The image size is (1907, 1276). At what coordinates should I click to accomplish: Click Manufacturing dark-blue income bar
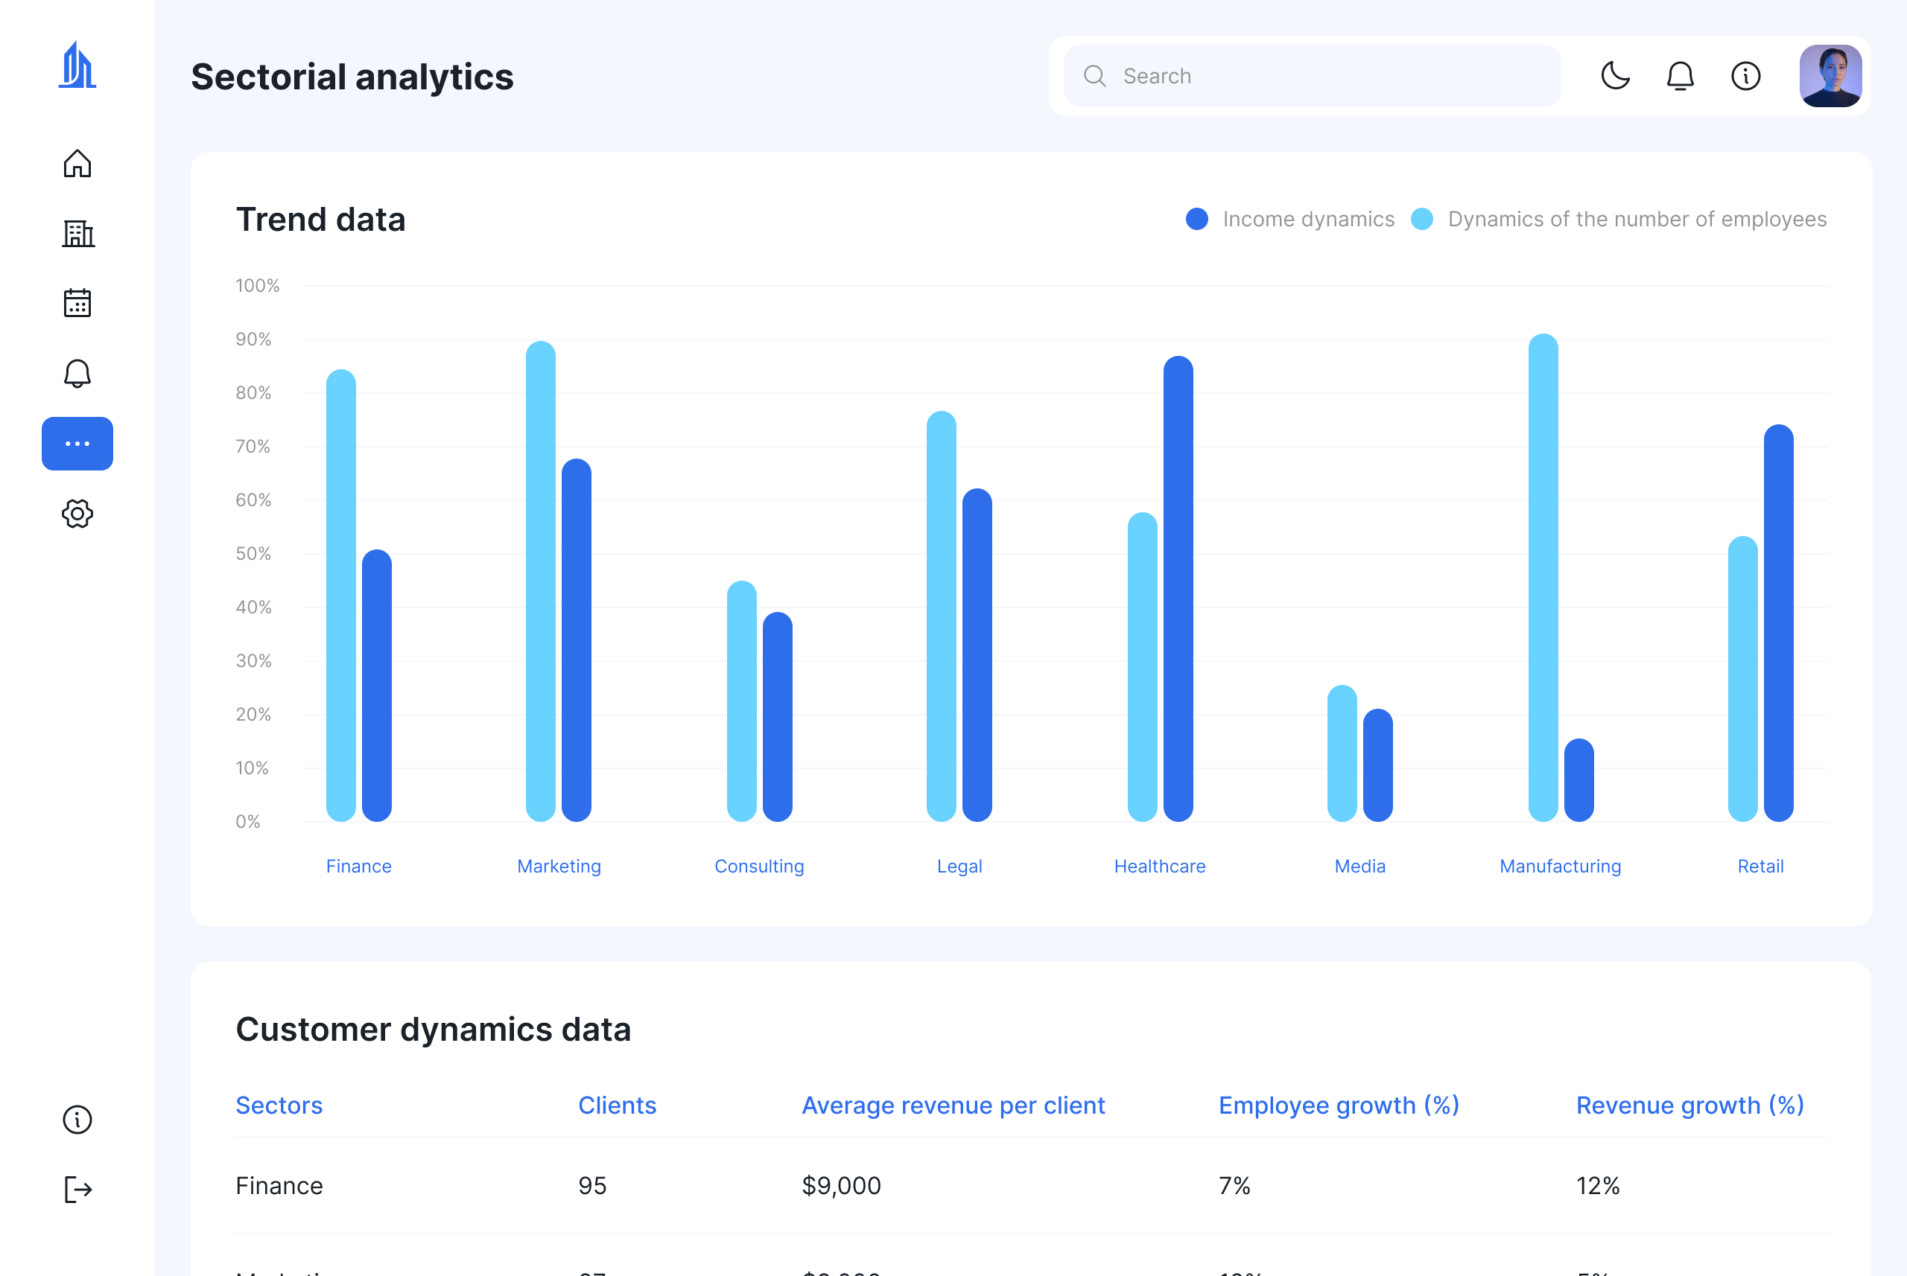tap(1578, 779)
